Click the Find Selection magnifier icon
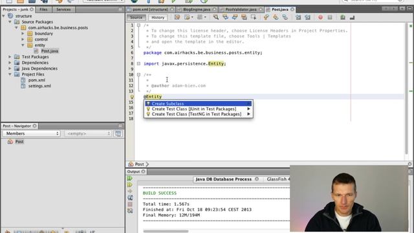 pos(216,17)
